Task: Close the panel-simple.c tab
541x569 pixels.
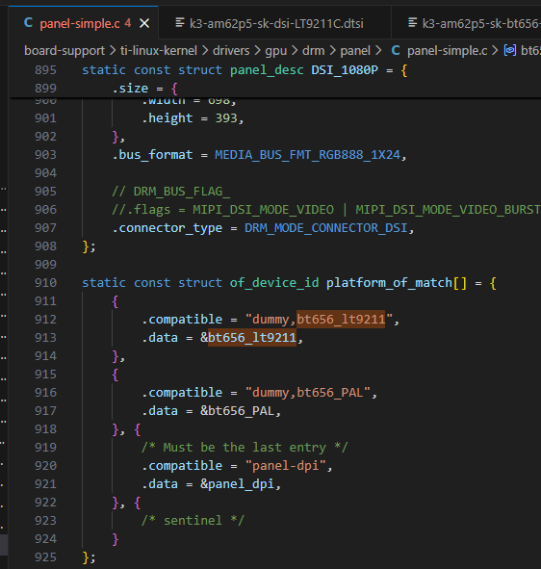Action: click(144, 23)
